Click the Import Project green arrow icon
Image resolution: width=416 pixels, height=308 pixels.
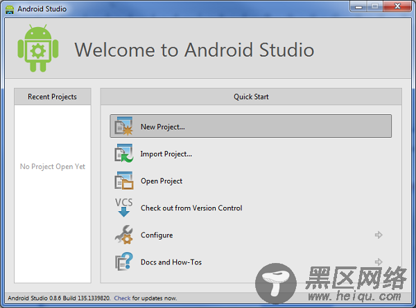pos(123,154)
